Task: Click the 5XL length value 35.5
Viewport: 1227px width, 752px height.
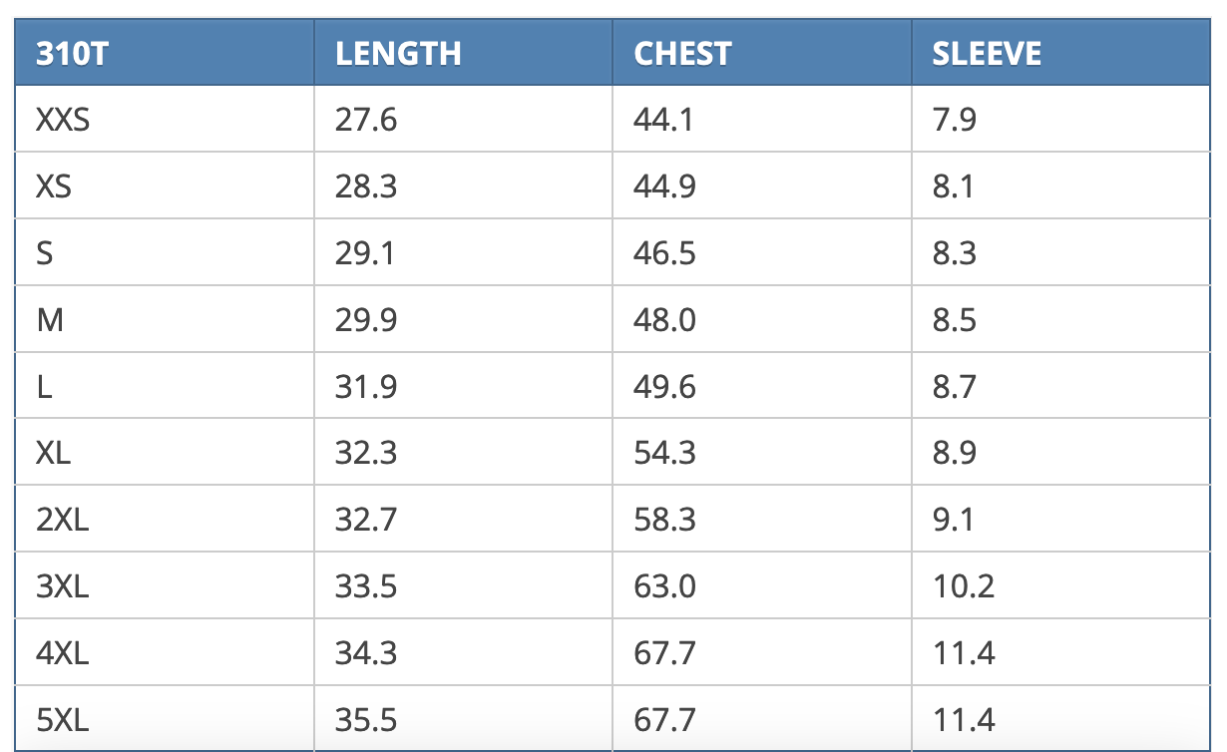Action: pos(366,719)
